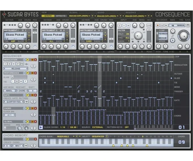The width and height of the screenshot is (193, 161).
Task: Toggle filter input III button
Action: (128, 26)
